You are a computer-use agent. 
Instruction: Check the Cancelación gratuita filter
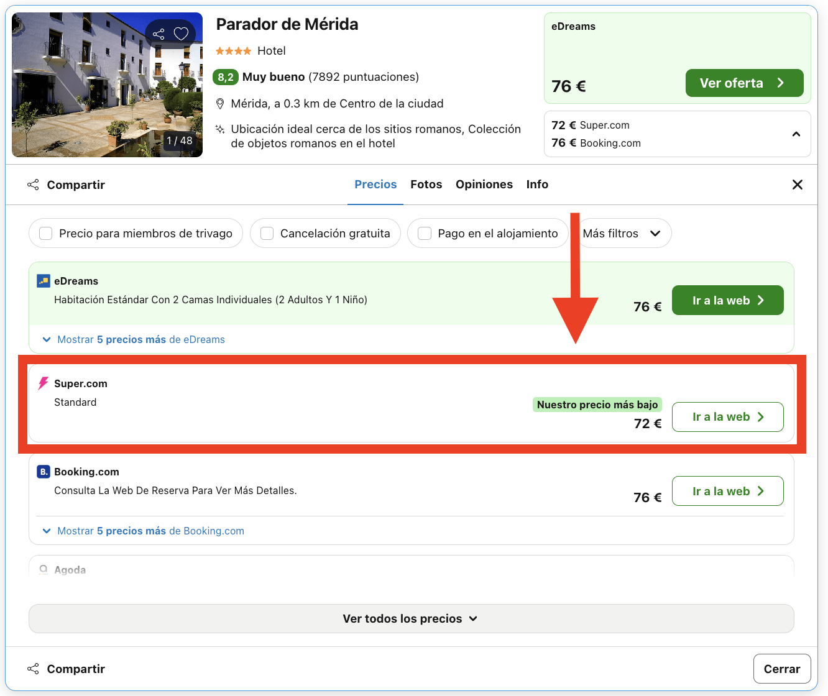(267, 233)
